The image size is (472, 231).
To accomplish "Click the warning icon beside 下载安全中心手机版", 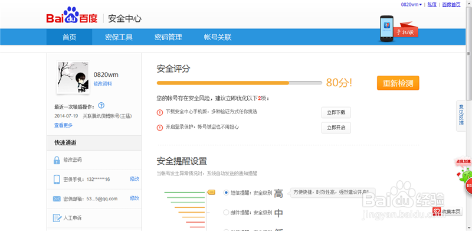I will click(x=160, y=112).
